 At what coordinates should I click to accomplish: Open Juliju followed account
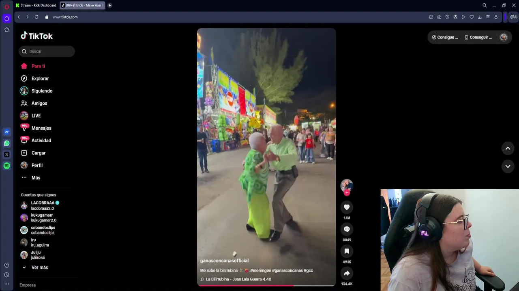(x=33, y=255)
